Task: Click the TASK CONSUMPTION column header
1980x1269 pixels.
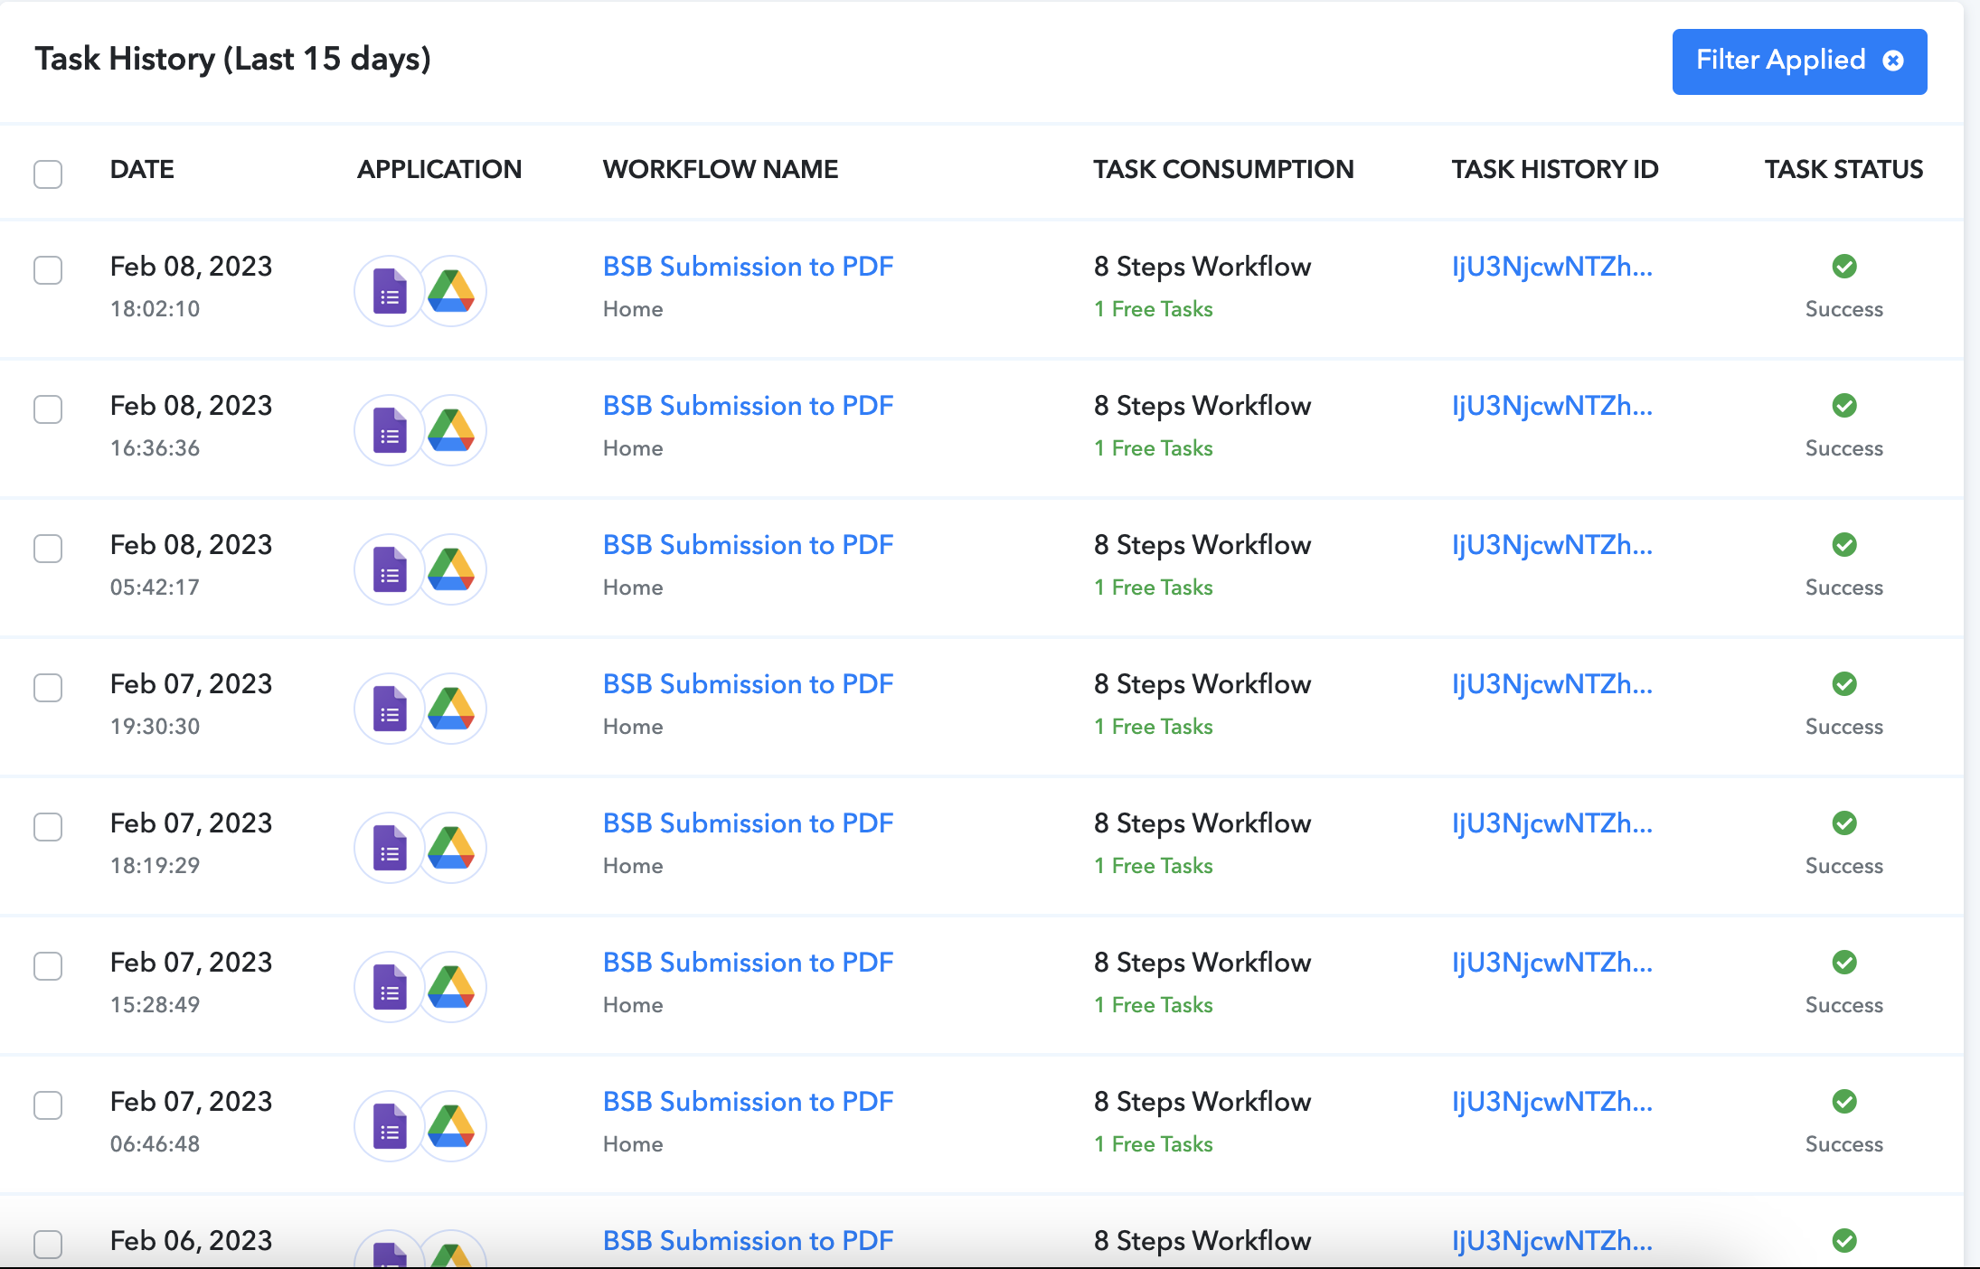Action: [1223, 169]
